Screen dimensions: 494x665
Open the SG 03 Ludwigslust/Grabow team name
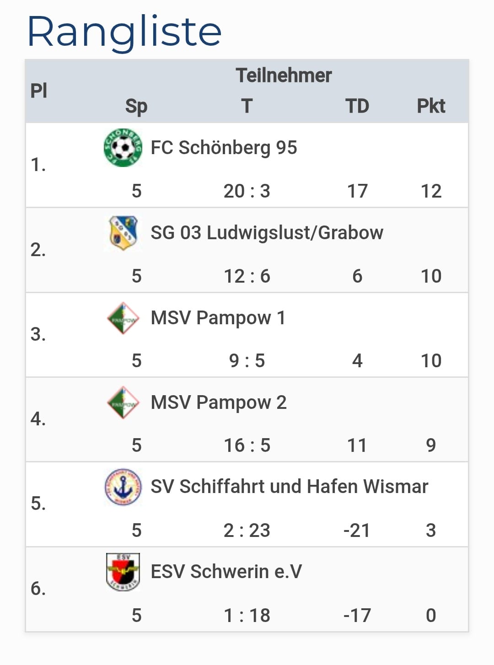[x=267, y=233]
